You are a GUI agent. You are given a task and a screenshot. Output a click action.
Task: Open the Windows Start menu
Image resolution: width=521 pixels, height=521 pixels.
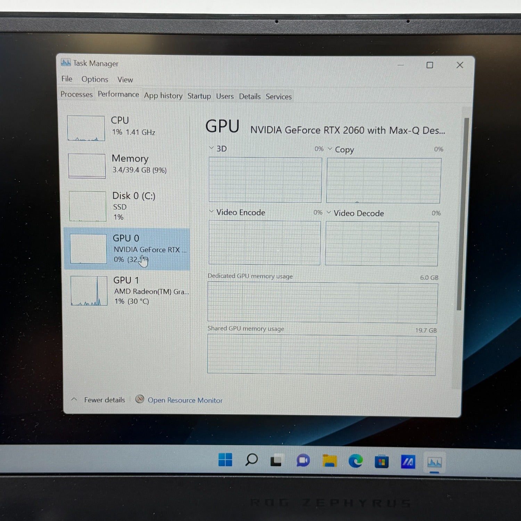225,460
